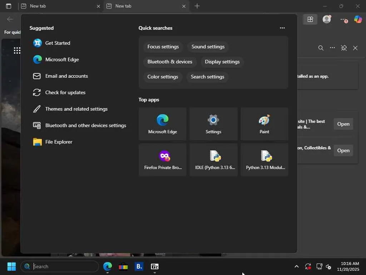Click search icon in Edge side panel
The height and width of the screenshot is (275, 366).
321,48
